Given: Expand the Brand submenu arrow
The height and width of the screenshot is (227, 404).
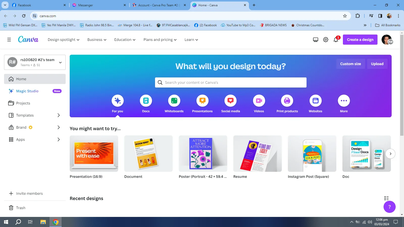Looking at the screenshot, I should tap(59, 127).
